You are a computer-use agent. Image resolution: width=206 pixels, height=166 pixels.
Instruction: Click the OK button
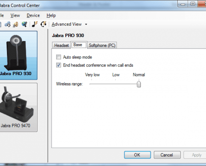tap(137, 155)
